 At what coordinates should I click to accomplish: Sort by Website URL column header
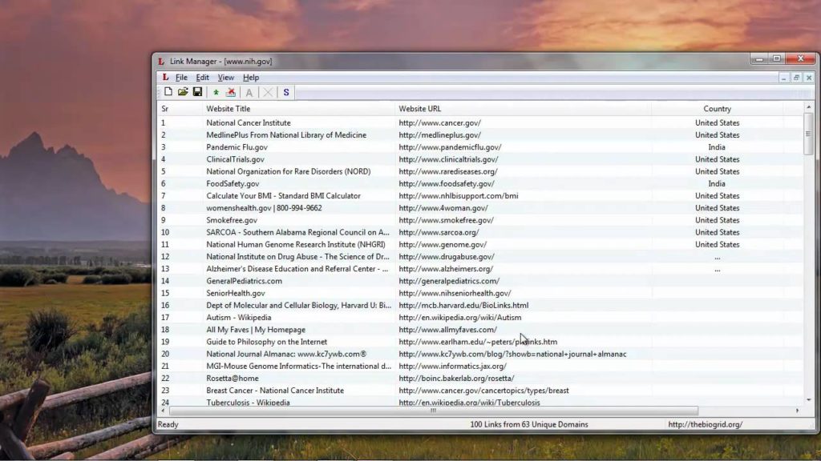coord(523,109)
